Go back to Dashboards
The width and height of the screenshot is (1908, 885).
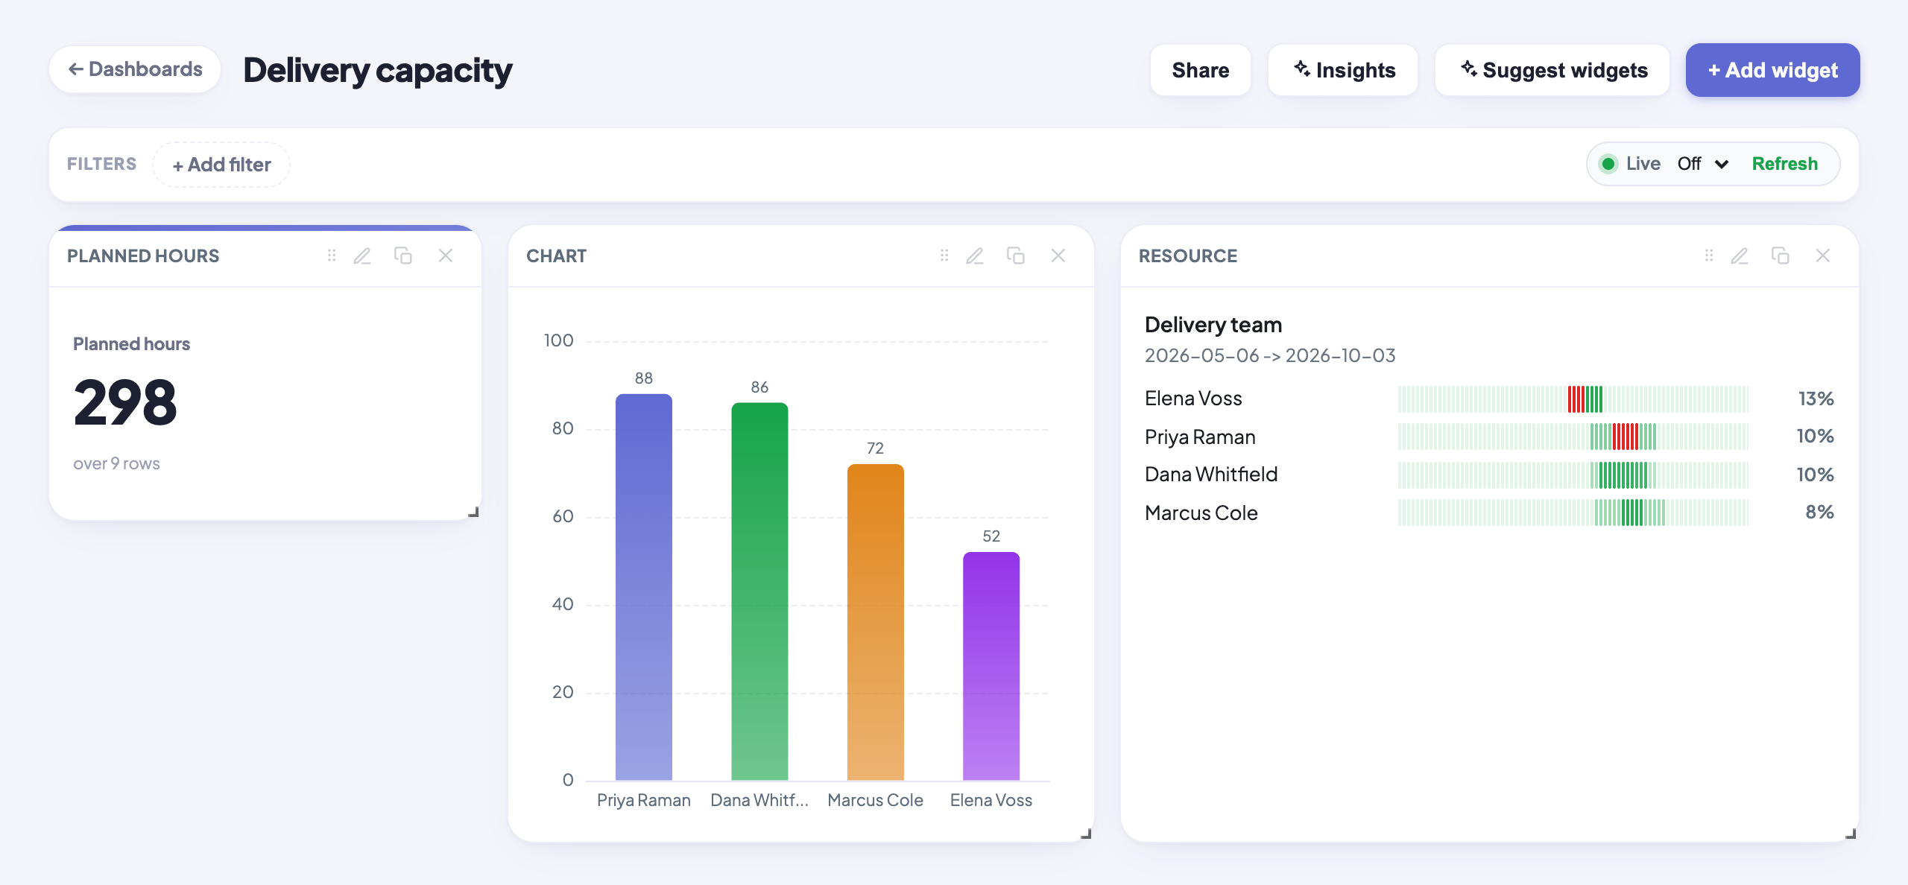coord(135,69)
